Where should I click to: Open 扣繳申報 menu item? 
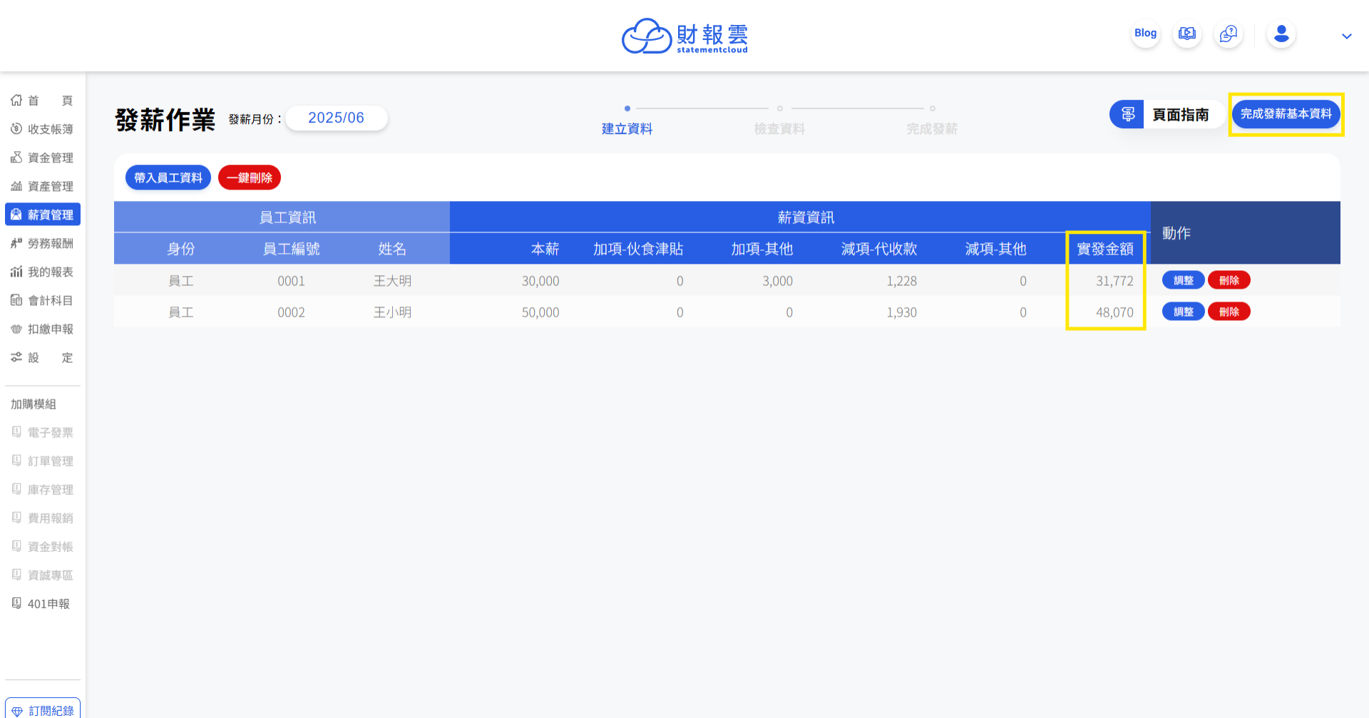click(x=43, y=329)
